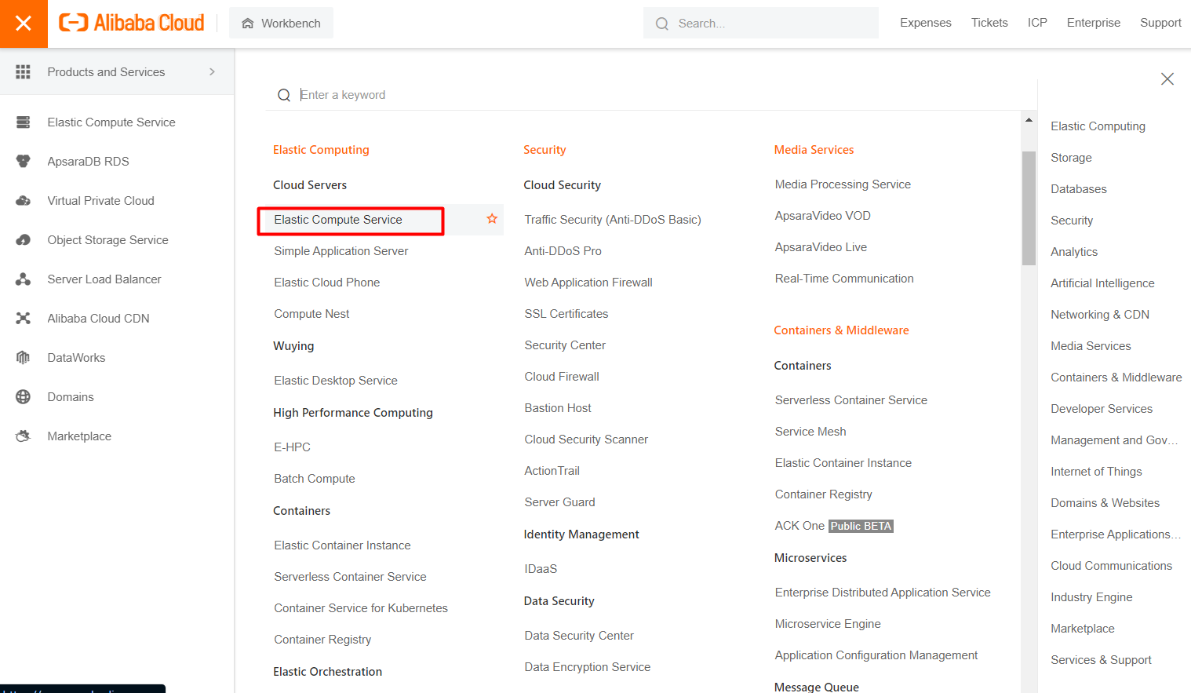Screen dimensions: 1191x693
Task: Select the ApsaraDB RDS icon in sidebar
Action: pos(24,161)
